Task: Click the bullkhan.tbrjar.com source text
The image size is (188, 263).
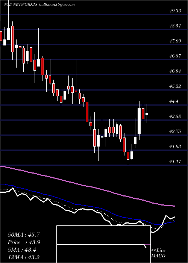Action: pyautogui.click(x=57, y=5)
